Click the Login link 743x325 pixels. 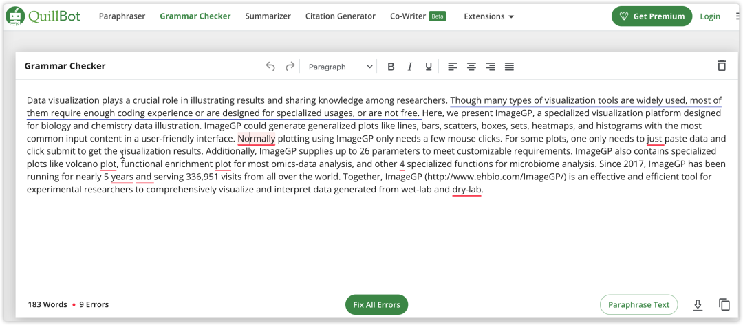point(710,16)
